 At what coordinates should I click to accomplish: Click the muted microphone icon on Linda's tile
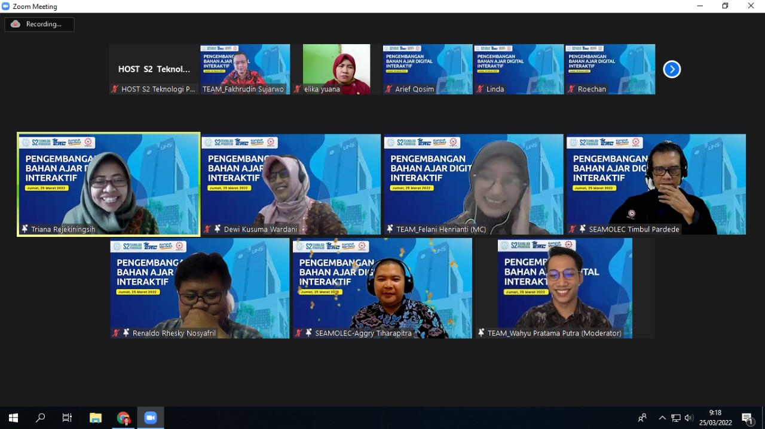tap(480, 89)
